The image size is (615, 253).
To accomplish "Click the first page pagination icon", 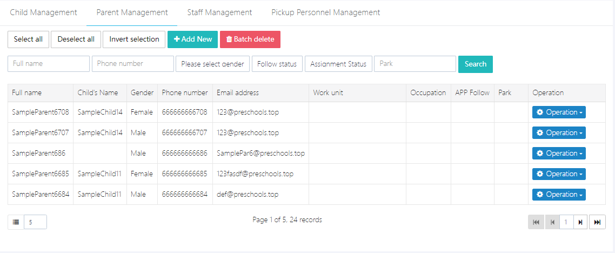I will click(536, 222).
